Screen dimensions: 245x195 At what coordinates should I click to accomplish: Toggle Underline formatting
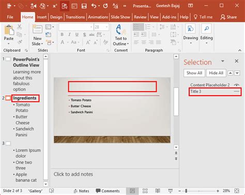coord(77,35)
